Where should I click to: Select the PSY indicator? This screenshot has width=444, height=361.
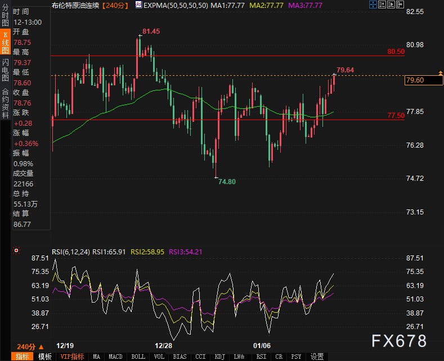pos(296,357)
